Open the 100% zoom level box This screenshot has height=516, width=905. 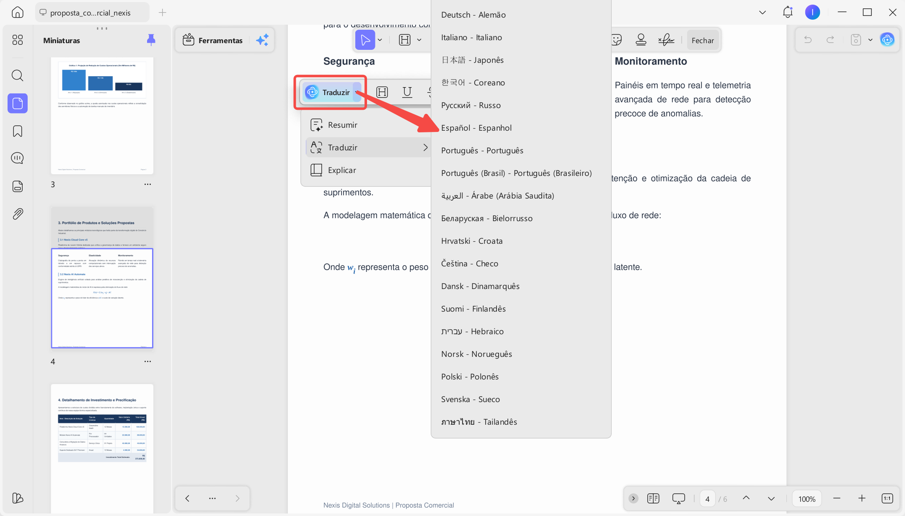pyautogui.click(x=807, y=499)
